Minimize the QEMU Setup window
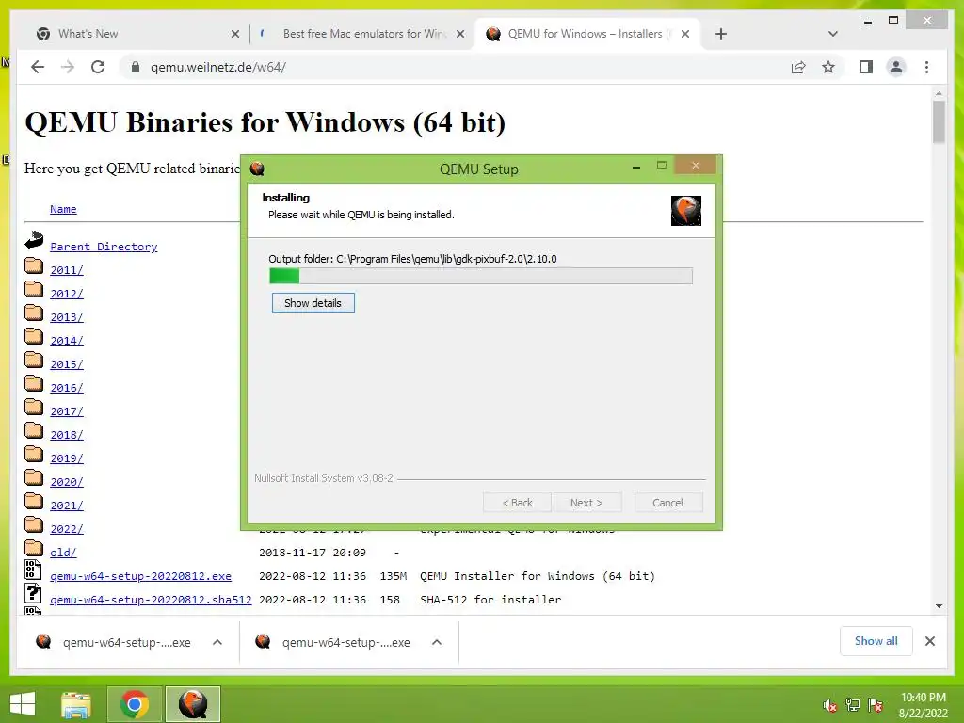Screen dimensions: 964x723 click(x=636, y=167)
